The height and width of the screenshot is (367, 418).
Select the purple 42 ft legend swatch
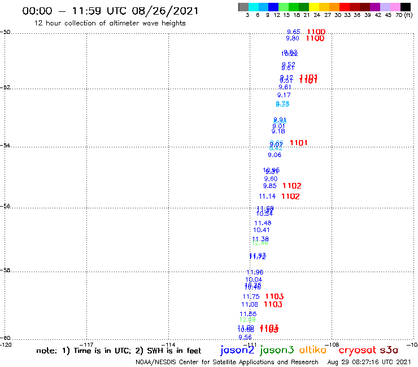(375, 7)
